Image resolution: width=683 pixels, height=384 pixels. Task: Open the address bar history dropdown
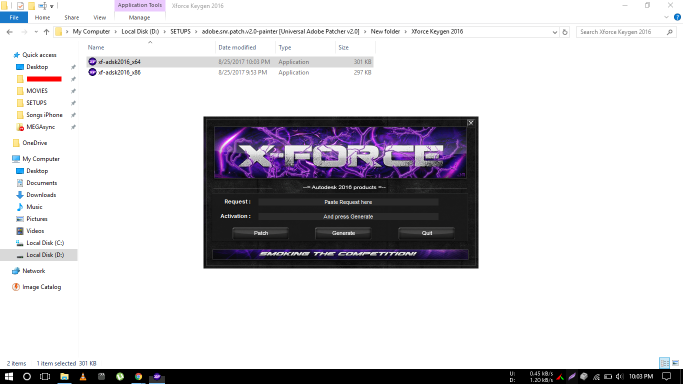[x=555, y=32]
